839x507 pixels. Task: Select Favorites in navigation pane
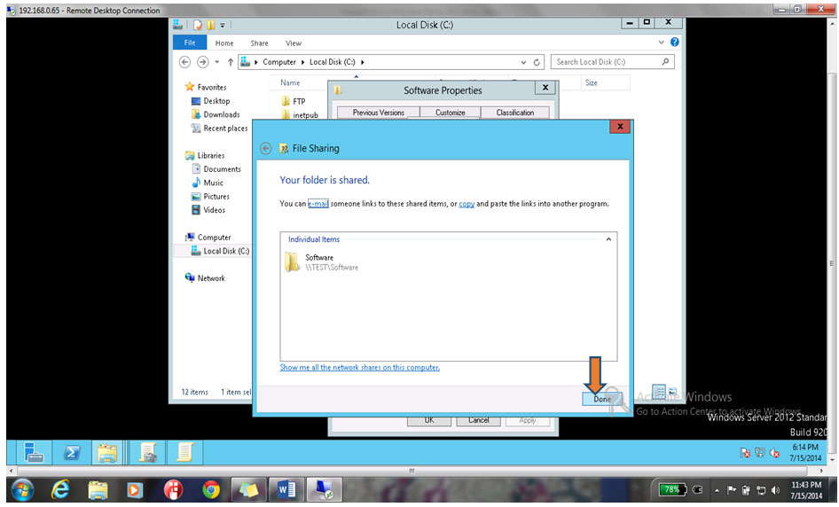pyautogui.click(x=206, y=87)
